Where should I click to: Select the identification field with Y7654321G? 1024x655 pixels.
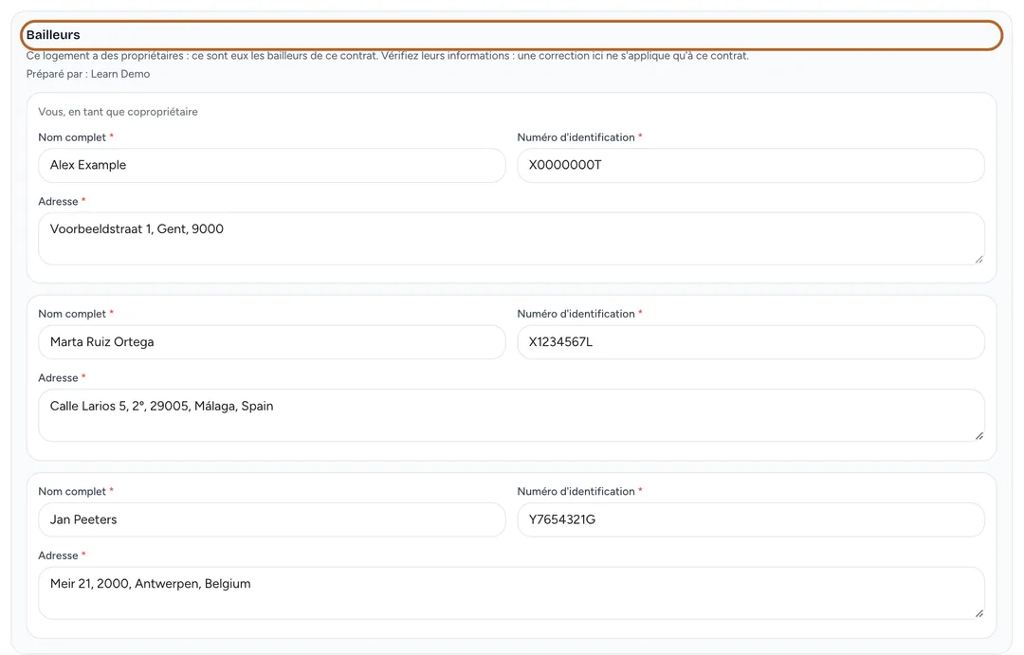pos(750,519)
